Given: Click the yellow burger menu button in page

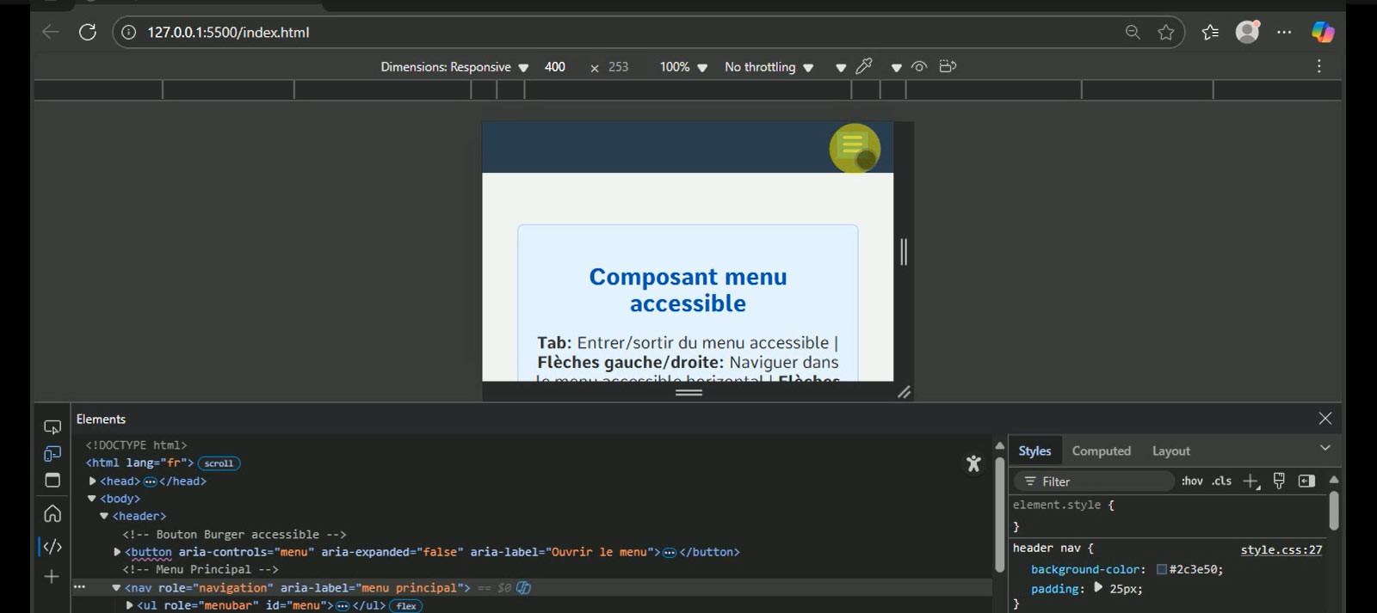Looking at the screenshot, I should tap(854, 148).
